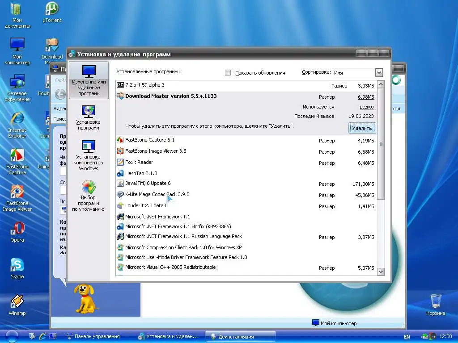
Task: Open the Корзина recycle bin icon
Action: pyautogui.click(x=436, y=305)
